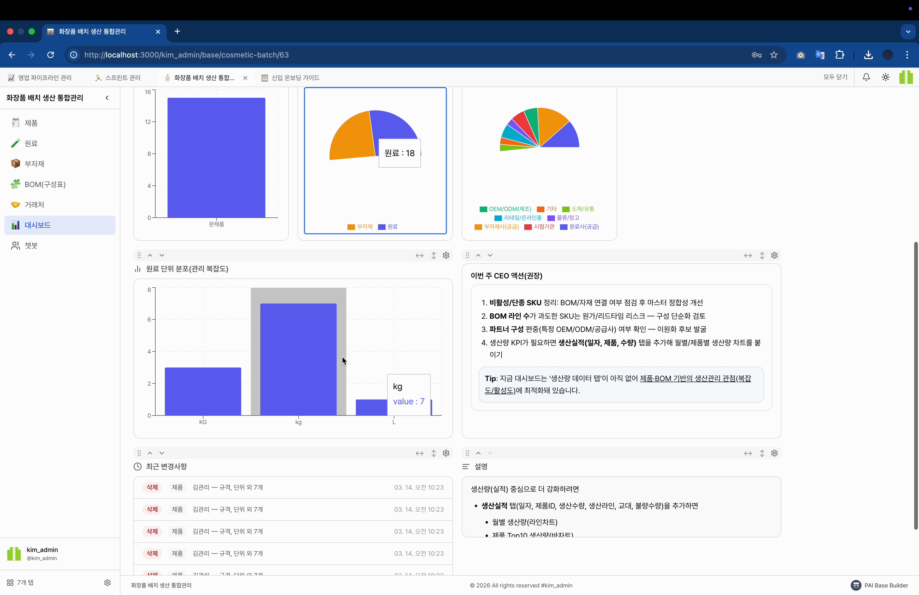Open sidebar settings gear next to 7개 탭
This screenshot has width=919, height=595.
[x=107, y=582]
